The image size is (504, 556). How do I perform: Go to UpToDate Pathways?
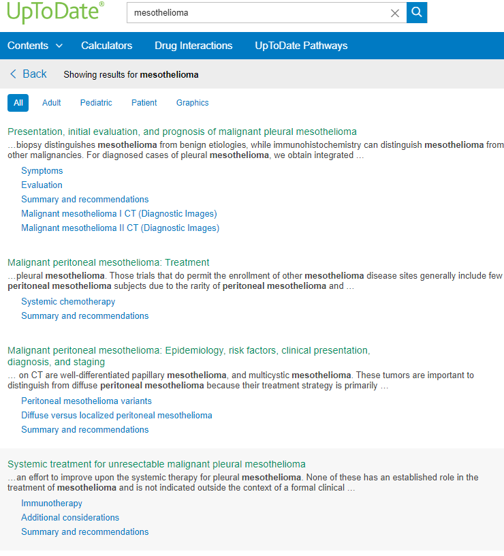[301, 46]
